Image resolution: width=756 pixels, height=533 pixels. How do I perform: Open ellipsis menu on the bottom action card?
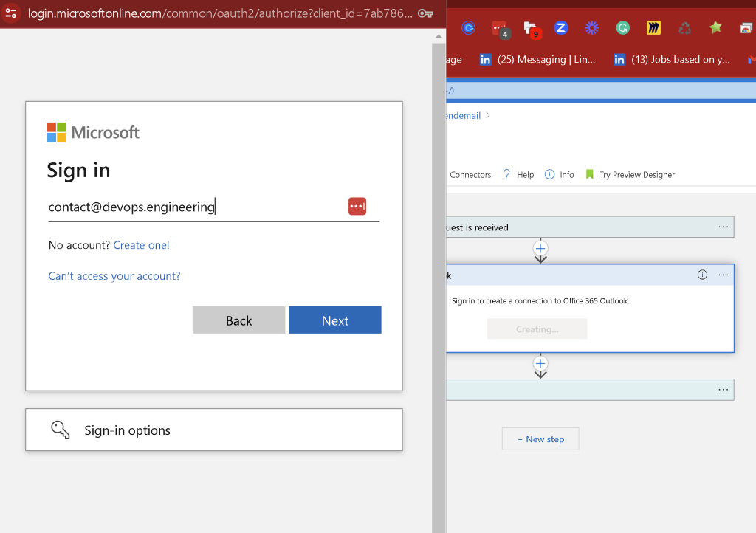723,389
